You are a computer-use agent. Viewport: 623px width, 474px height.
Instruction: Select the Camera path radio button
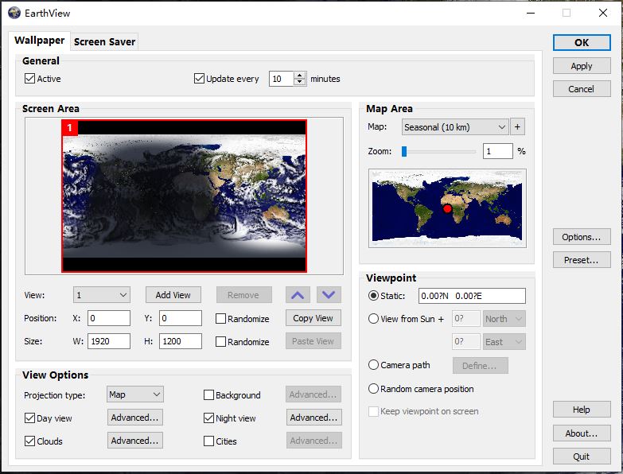(374, 365)
